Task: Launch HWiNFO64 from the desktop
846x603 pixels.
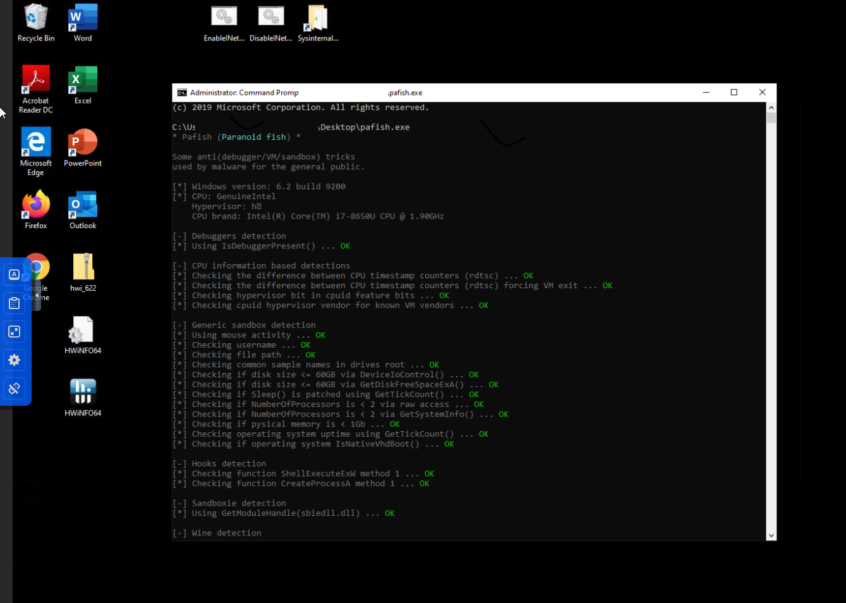Action: (x=82, y=392)
